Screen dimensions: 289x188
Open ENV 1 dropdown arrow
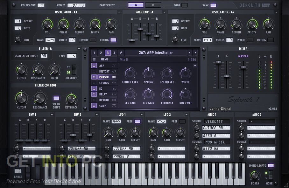52,115
